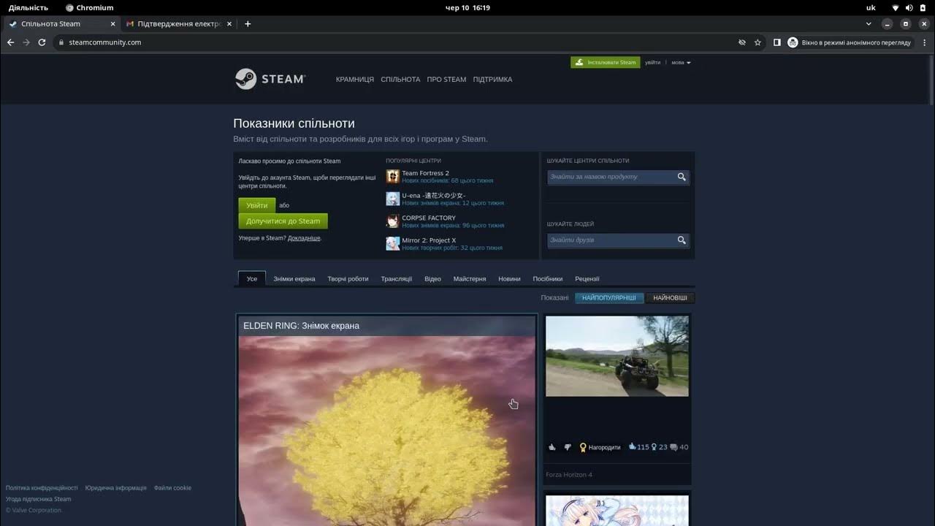Screen dimensions: 935x526
Task: Open the Team Fortress 2 hub link
Action: [x=425, y=173]
